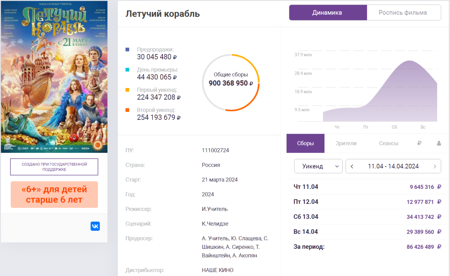
Task: Go to previous weekend with left arrow
Action: [352, 166]
